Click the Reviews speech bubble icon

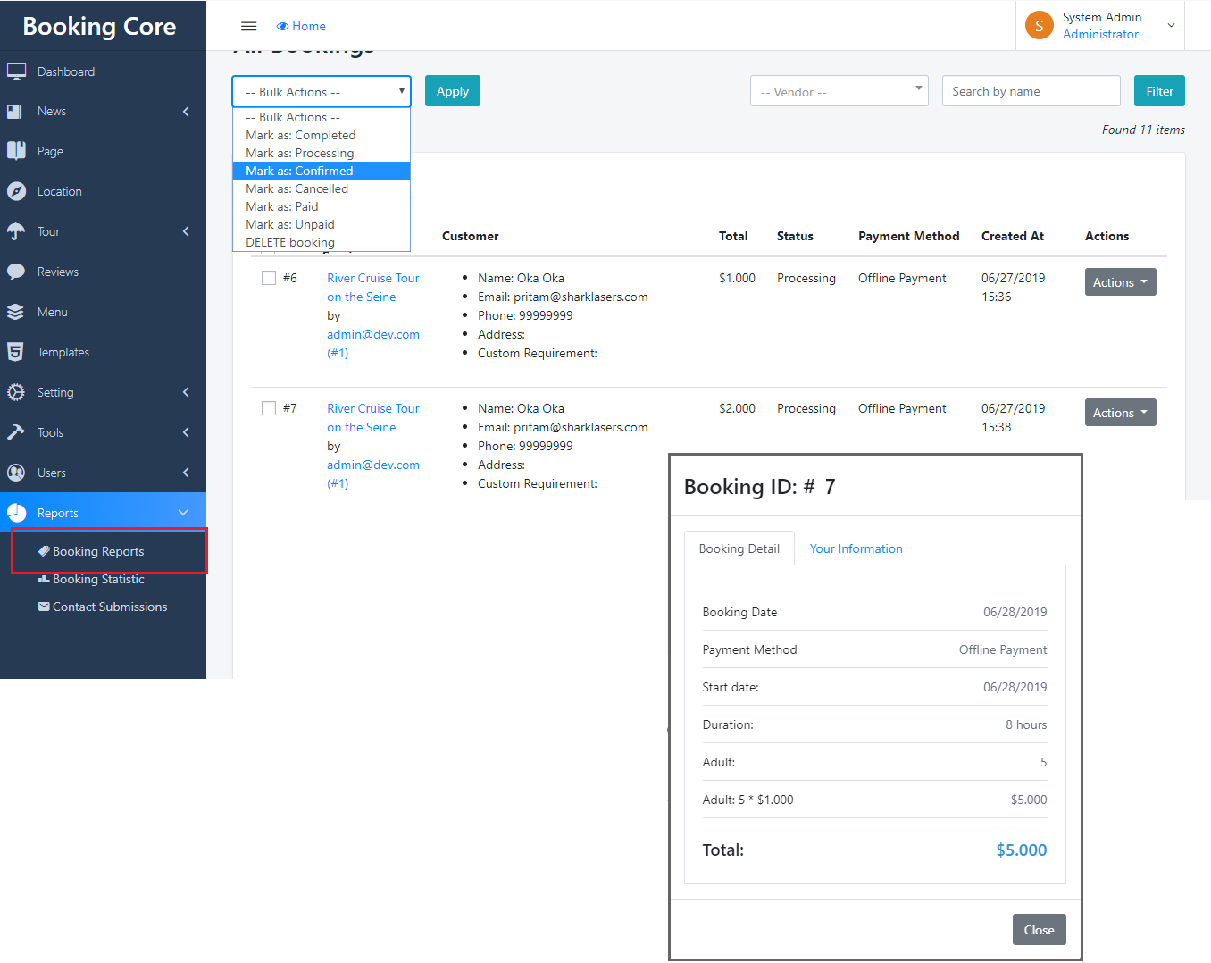coord(16,272)
